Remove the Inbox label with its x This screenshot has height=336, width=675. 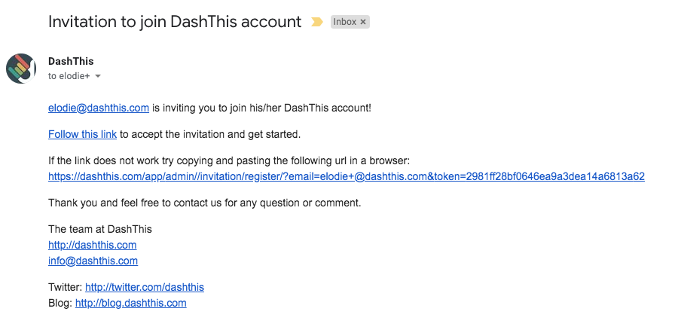[x=363, y=22]
